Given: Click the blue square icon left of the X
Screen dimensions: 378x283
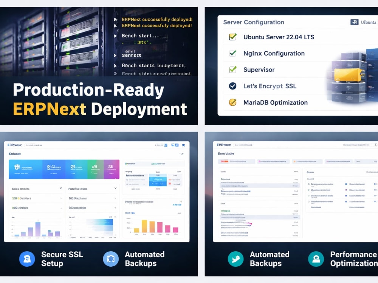Looking at the screenshot, I should (x=177, y=145).
